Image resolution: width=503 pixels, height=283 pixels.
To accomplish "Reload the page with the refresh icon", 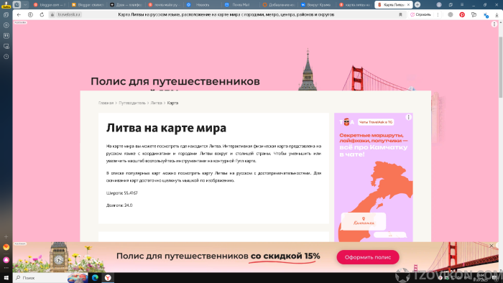I will point(42,15).
